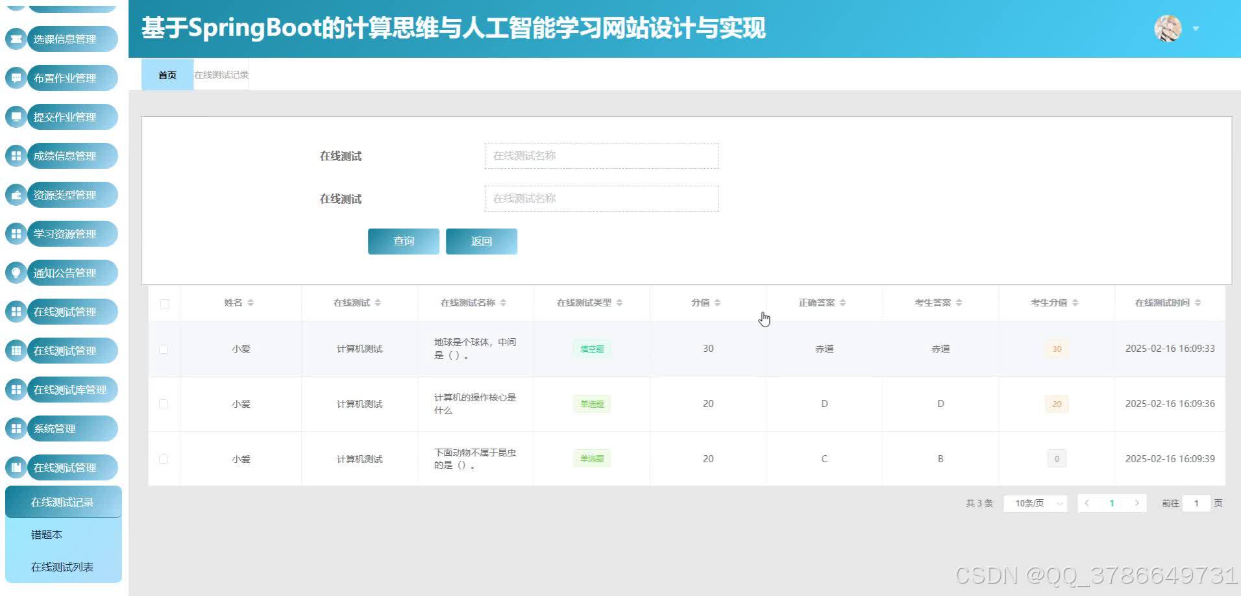Click the timestamp 2025-02-16 16:09:33
Viewport: 1241px width, 596px height.
click(x=1170, y=349)
